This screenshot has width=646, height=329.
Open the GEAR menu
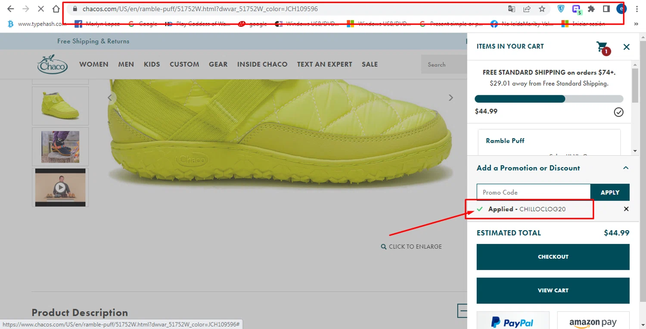[218, 64]
